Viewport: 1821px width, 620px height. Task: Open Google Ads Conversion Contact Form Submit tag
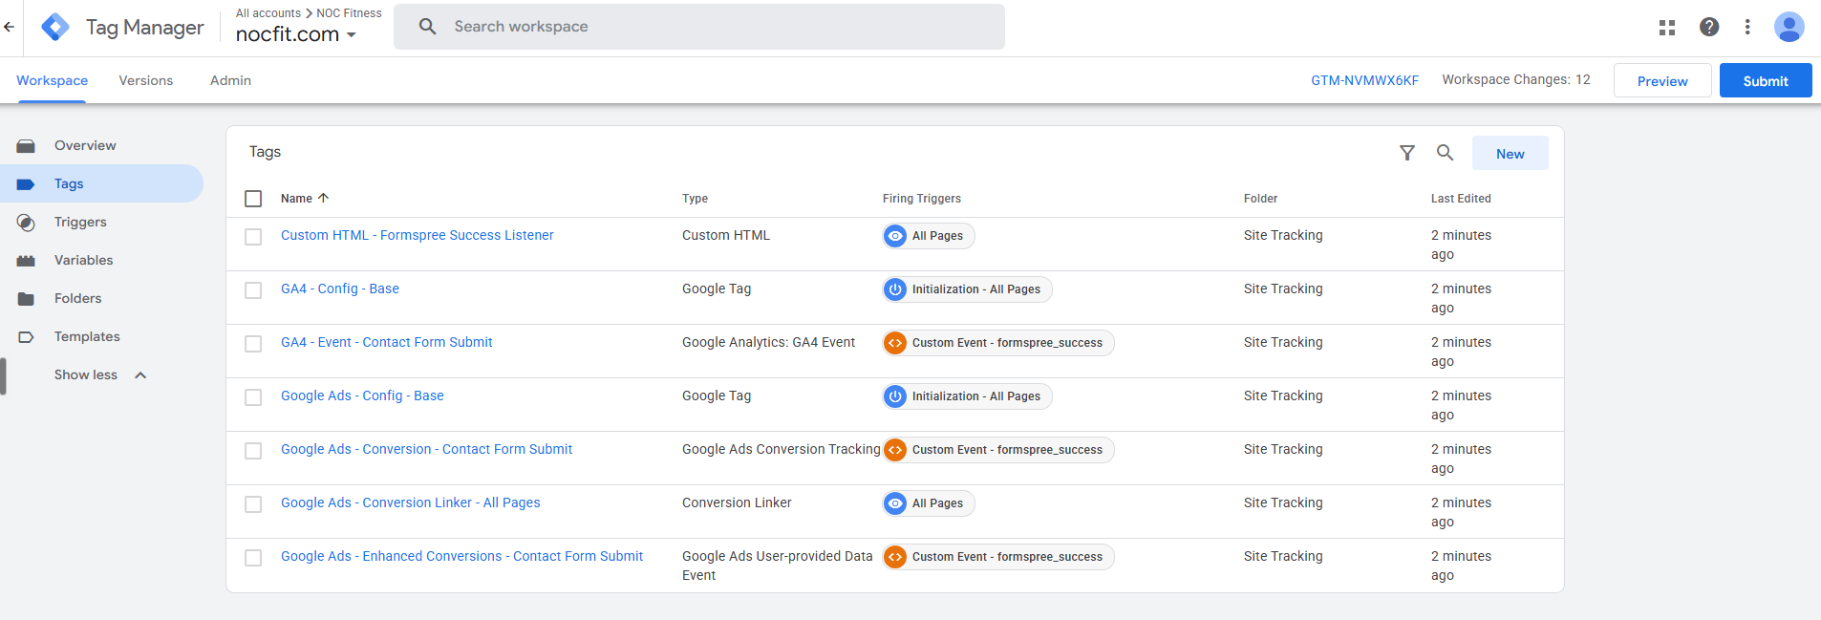pos(426,449)
